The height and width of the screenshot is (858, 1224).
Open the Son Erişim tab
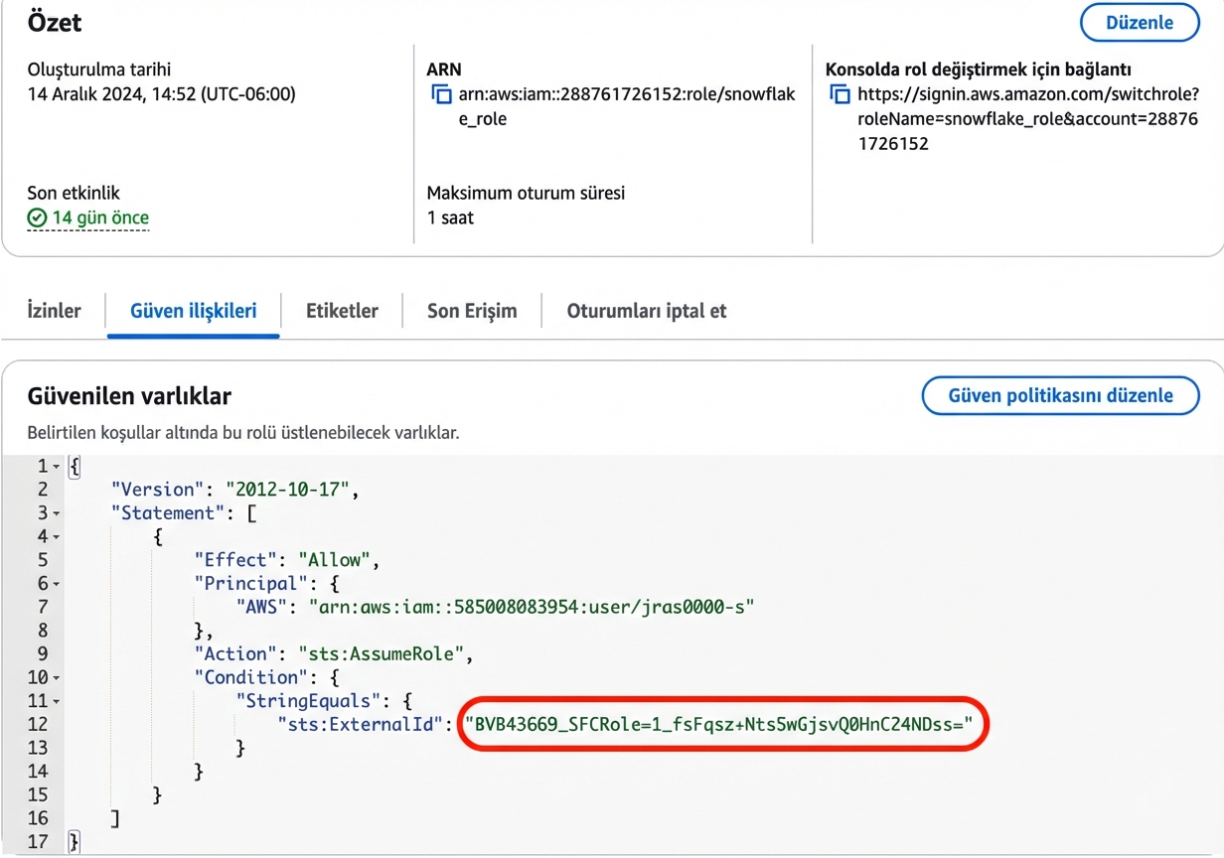[x=471, y=311]
